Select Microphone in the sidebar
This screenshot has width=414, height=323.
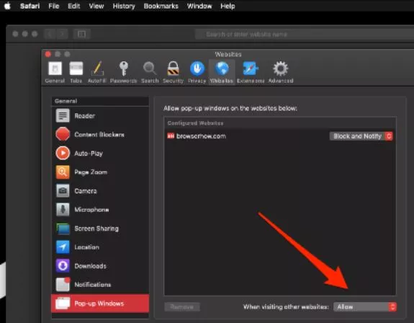point(100,210)
